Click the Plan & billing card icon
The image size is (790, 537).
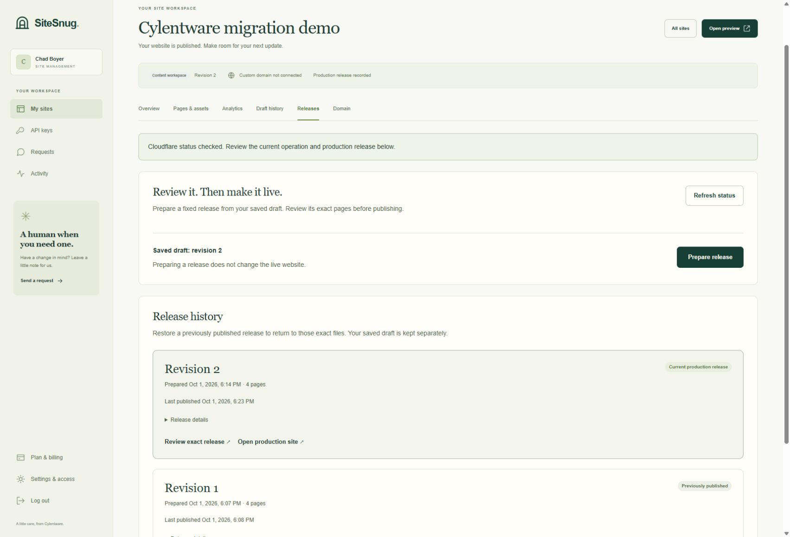point(20,458)
